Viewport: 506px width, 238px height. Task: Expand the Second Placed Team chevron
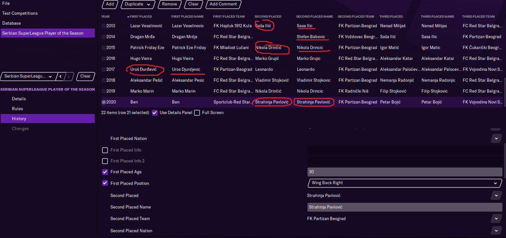coord(496,219)
